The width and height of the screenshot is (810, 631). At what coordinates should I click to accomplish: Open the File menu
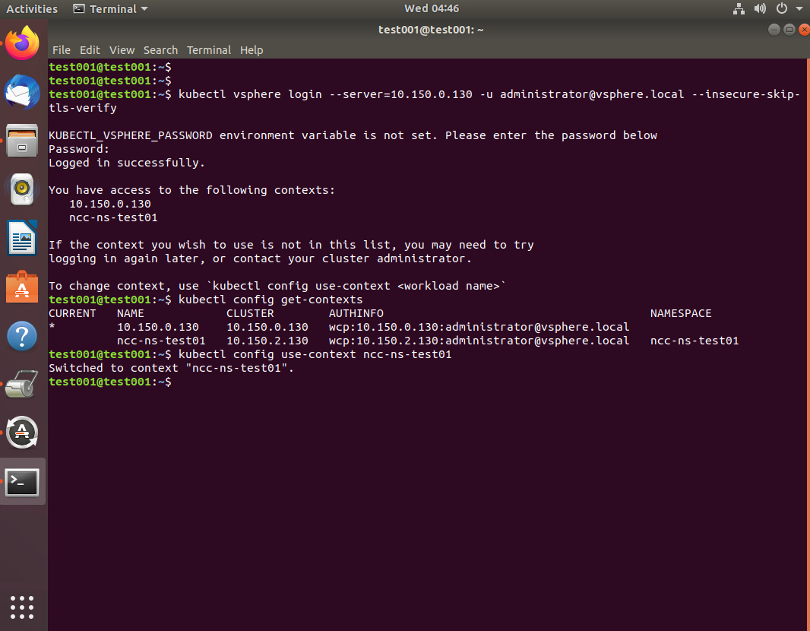point(62,50)
